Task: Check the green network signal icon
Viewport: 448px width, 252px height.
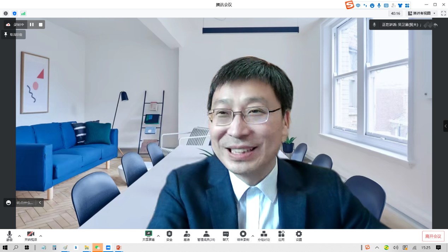Action: pos(23,13)
